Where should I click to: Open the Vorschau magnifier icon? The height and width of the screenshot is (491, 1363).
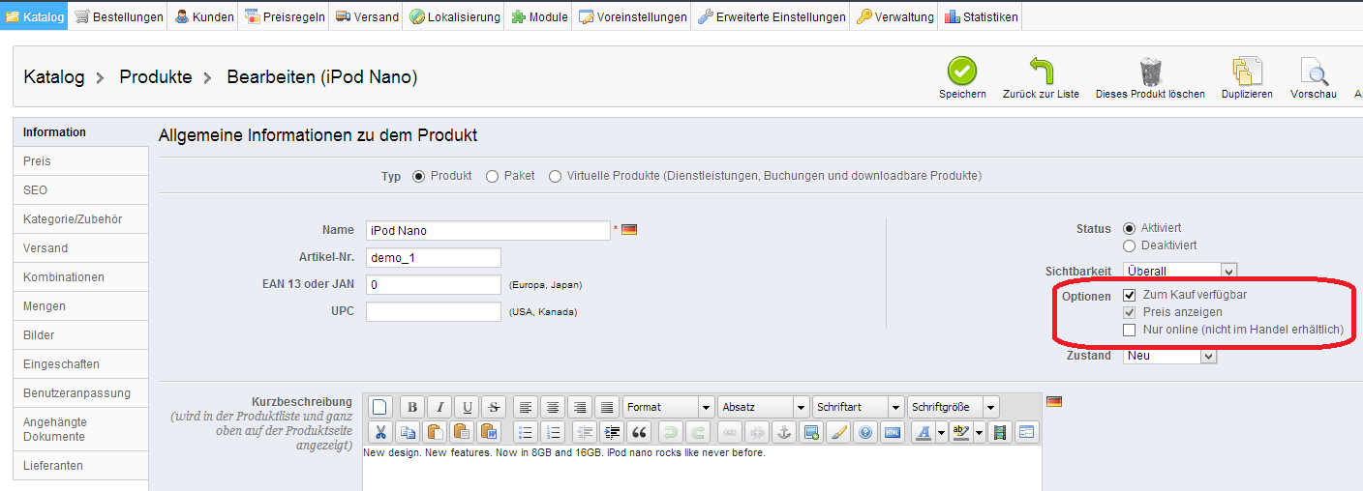[1314, 71]
